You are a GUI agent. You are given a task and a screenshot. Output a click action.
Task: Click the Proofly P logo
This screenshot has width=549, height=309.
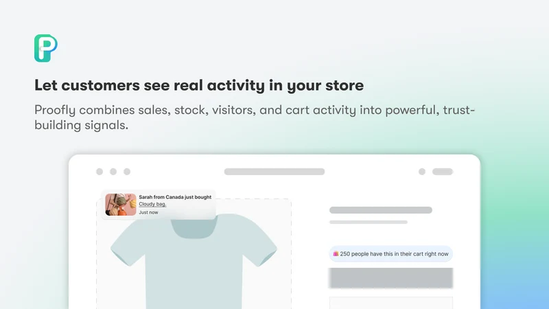[x=46, y=48]
